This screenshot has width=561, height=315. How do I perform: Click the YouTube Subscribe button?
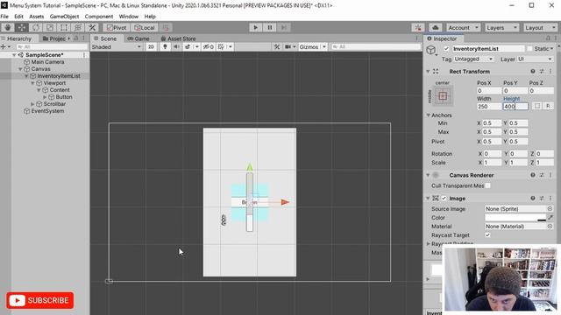39,300
